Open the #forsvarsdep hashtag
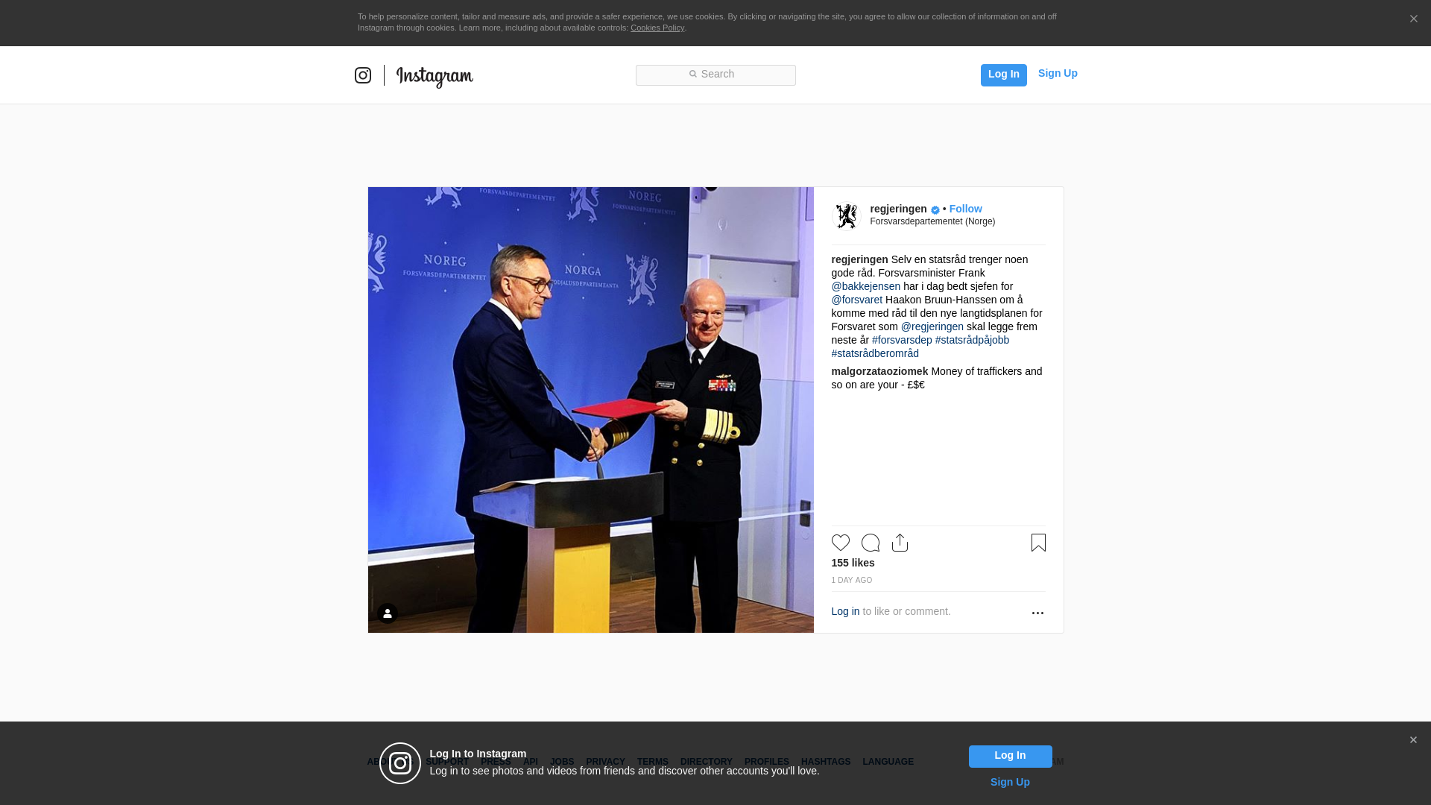 click(x=902, y=340)
